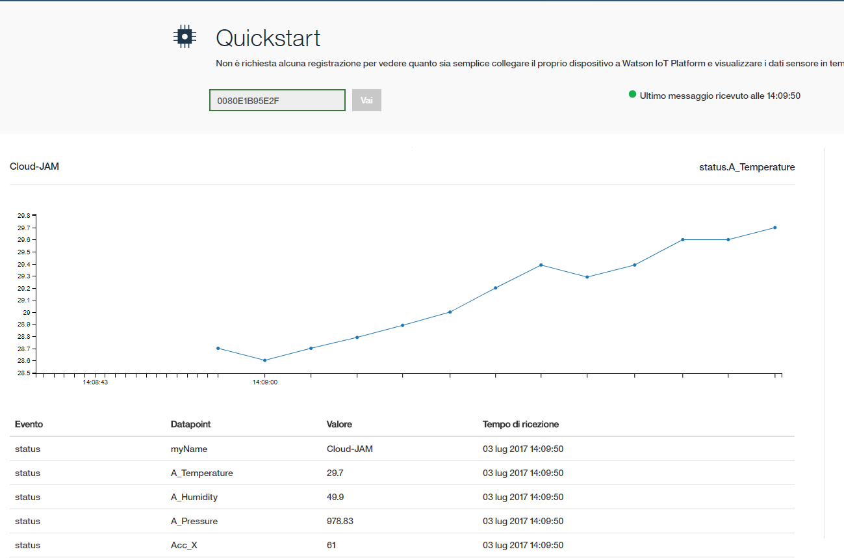Click 'Ultimo messaggio ricevuto alle 14:09:50' text
The image size is (844, 558).
coord(720,96)
